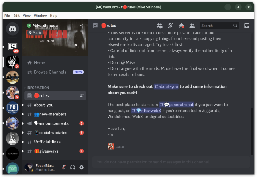Open User Settings gear
The image size is (257, 177).
click(82, 167)
